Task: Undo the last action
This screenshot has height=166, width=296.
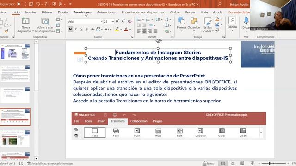Action: pos(38,4)
